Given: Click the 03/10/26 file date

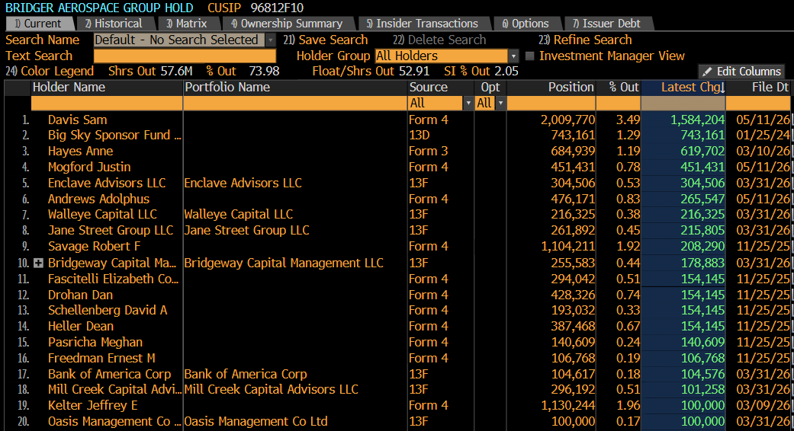Looking at the screenshot, I should click(763, 151).
